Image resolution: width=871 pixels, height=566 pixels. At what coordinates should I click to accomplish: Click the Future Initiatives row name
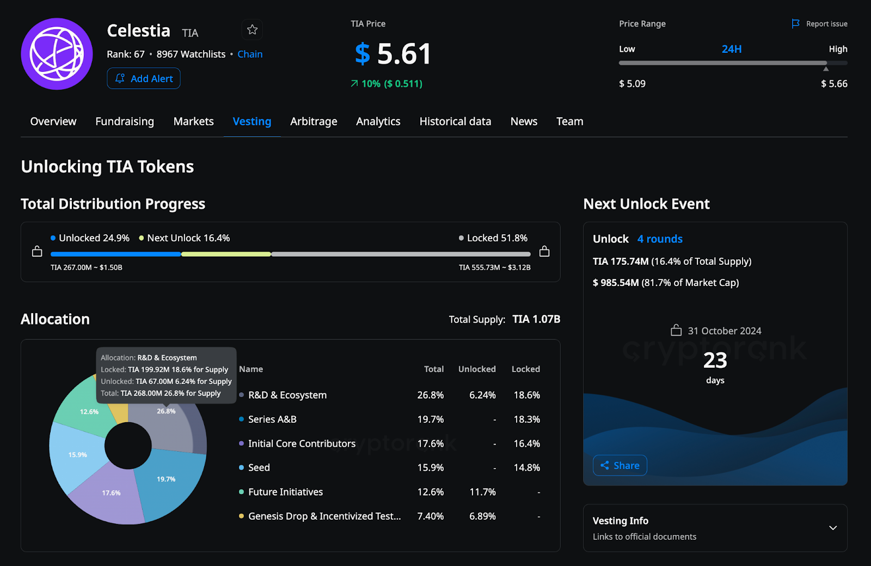click(x=285, y=492)
